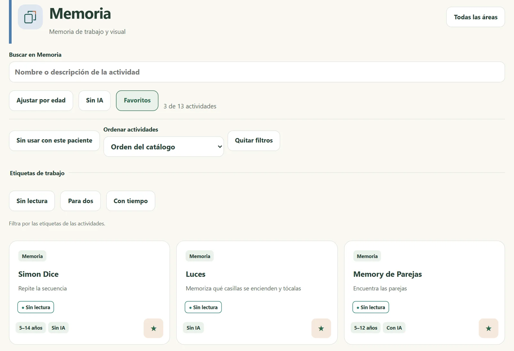514x351 pixels.
Task: Open the Simon Dice activity
Action: coord(39,274)
